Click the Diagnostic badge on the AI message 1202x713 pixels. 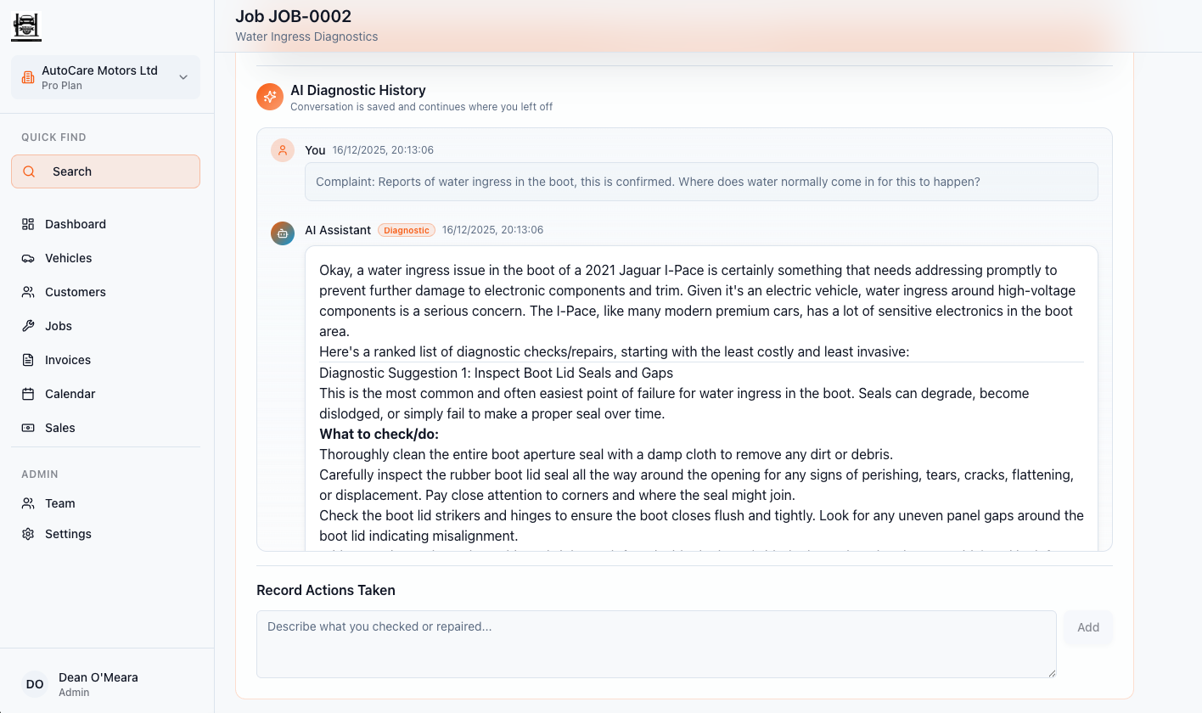click(x=406, y=229)
